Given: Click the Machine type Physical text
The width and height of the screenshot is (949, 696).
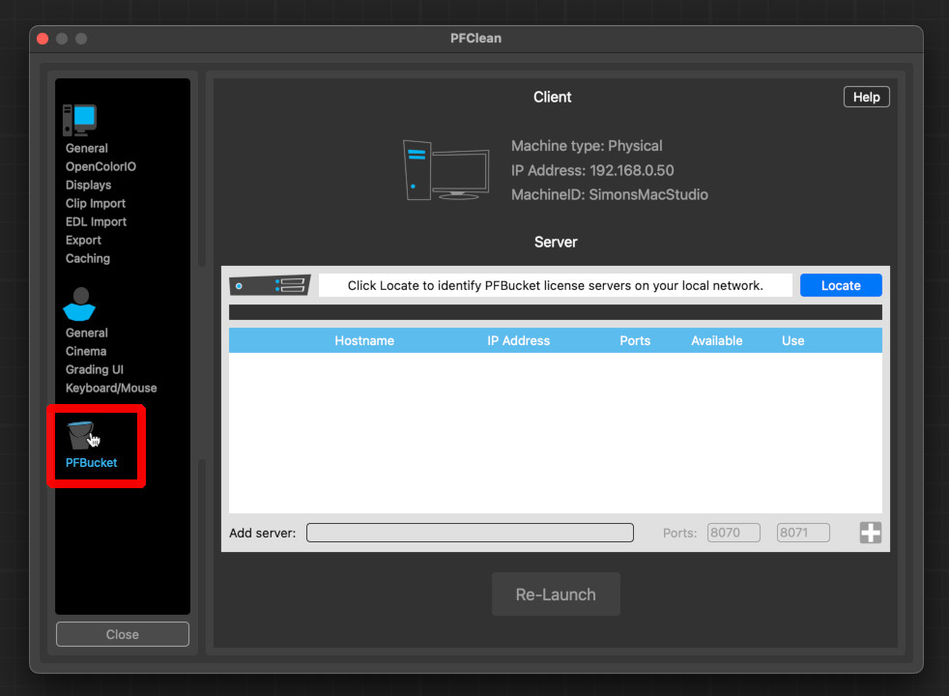Looking at the screenshot, I should pyautogui.click(x=587, y=146).
